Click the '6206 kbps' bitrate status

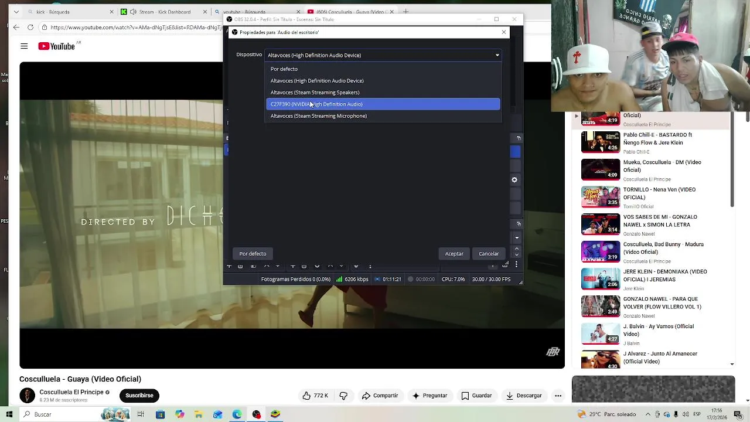click(x=352, y=280)
